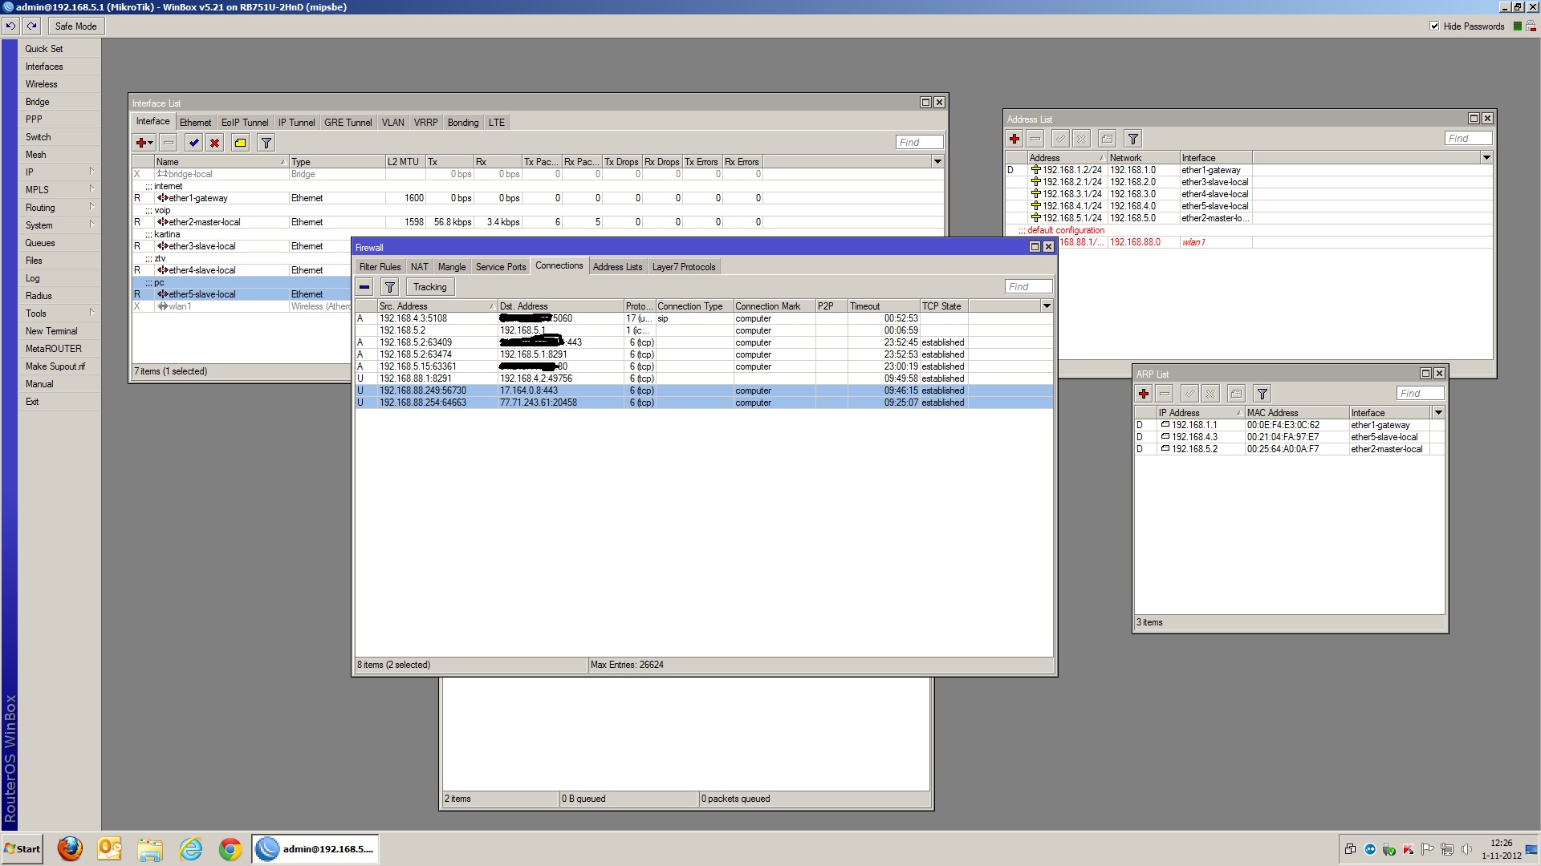Screen dimensions: 1541x866
Task: Click yellow comment icon in Interface List
Action: (x=240, y=143)
